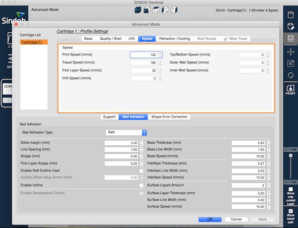Click the Inner Wall Speed input field
Image resolution: width=298 pixels, height=228 pixels.
click(x=252, y=70)
